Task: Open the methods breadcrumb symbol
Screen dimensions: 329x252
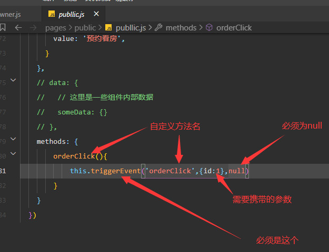Action: (181, 27)
